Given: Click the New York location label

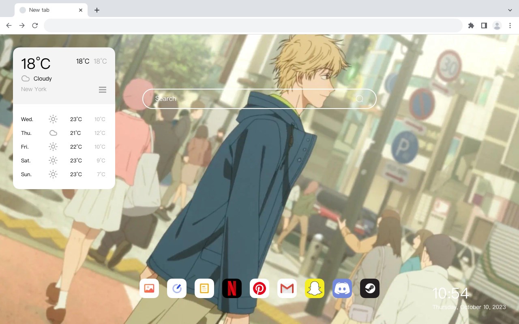Looking at the screenshot, I should pyautogui.click(x=34, y=89).
